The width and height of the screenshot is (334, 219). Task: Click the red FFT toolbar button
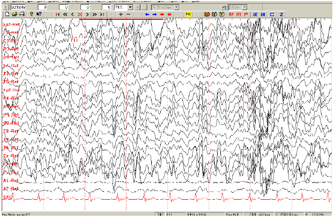pyautogui.click(x=239, y=14)
